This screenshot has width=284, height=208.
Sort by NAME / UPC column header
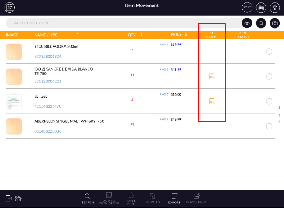[x=45, y=35]
